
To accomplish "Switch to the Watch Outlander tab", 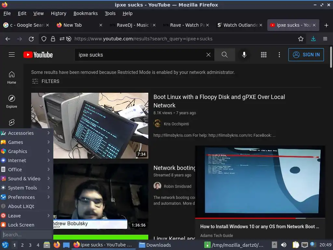I will [x=240, y=25].
